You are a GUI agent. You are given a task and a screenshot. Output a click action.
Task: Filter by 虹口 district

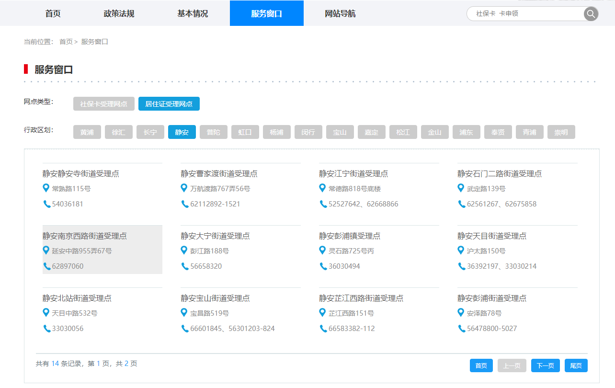coord(245,132)
